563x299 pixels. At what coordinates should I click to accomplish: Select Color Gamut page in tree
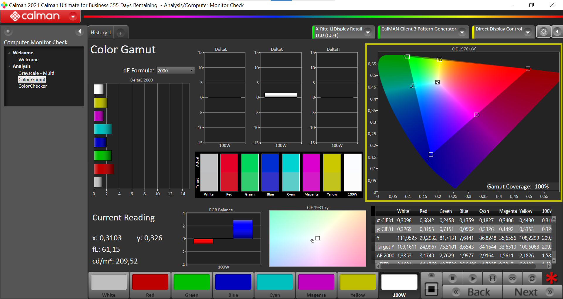click(x=32, y=79)
